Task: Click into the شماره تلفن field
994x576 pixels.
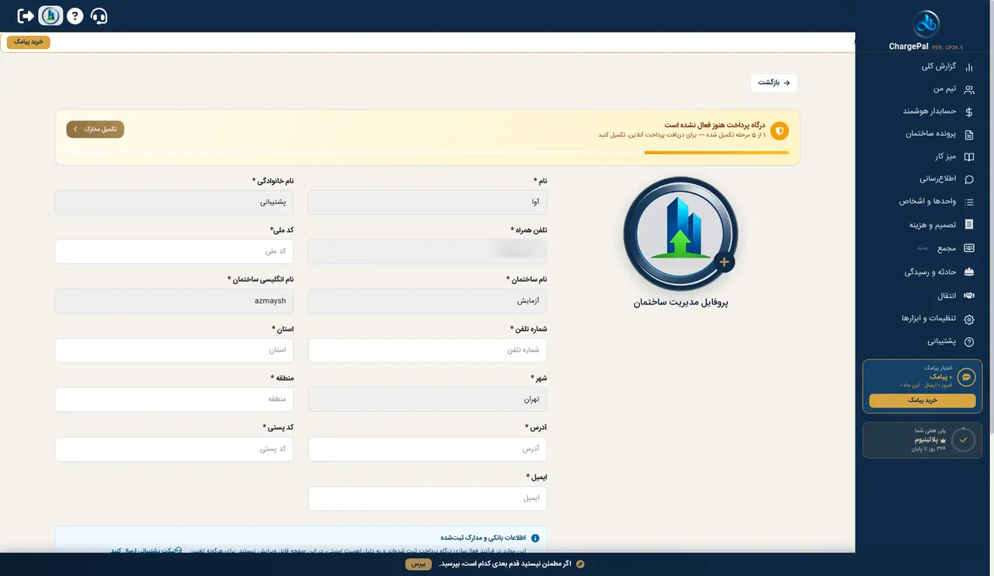Action: [428, 350]
